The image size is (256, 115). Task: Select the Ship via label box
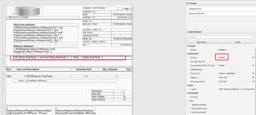pos(97,39)
